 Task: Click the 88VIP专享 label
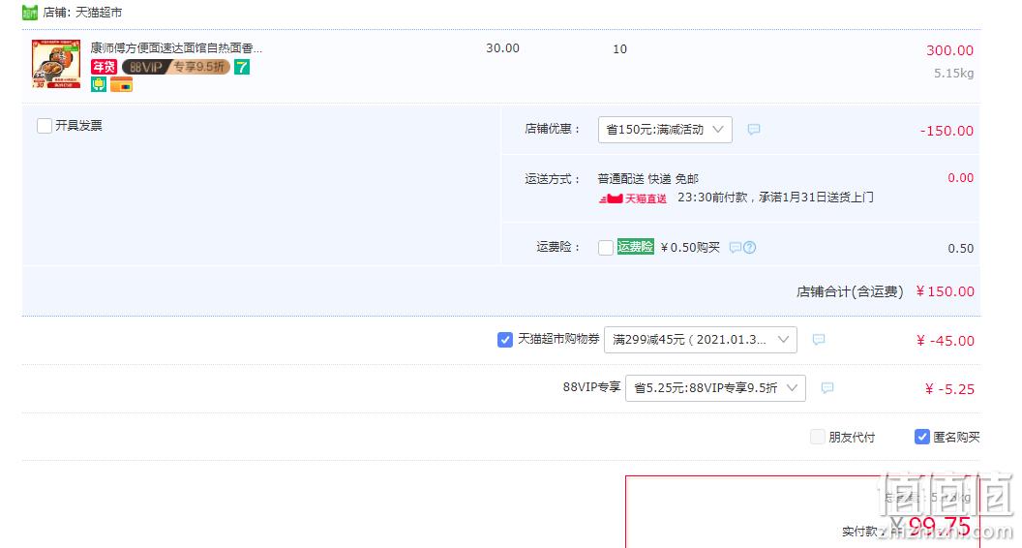592,387
